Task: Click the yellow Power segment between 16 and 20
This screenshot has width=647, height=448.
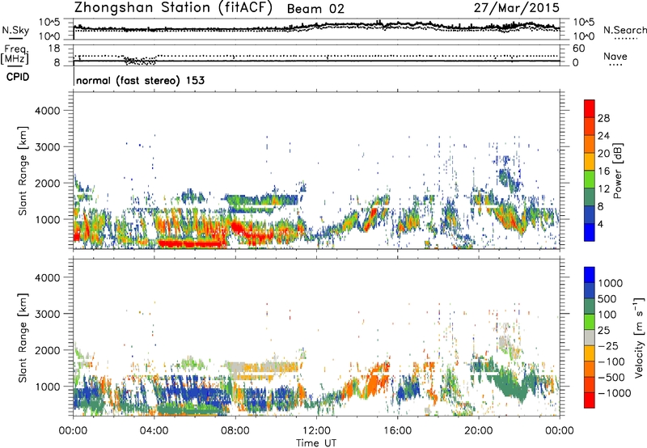Action: point(590,162)
